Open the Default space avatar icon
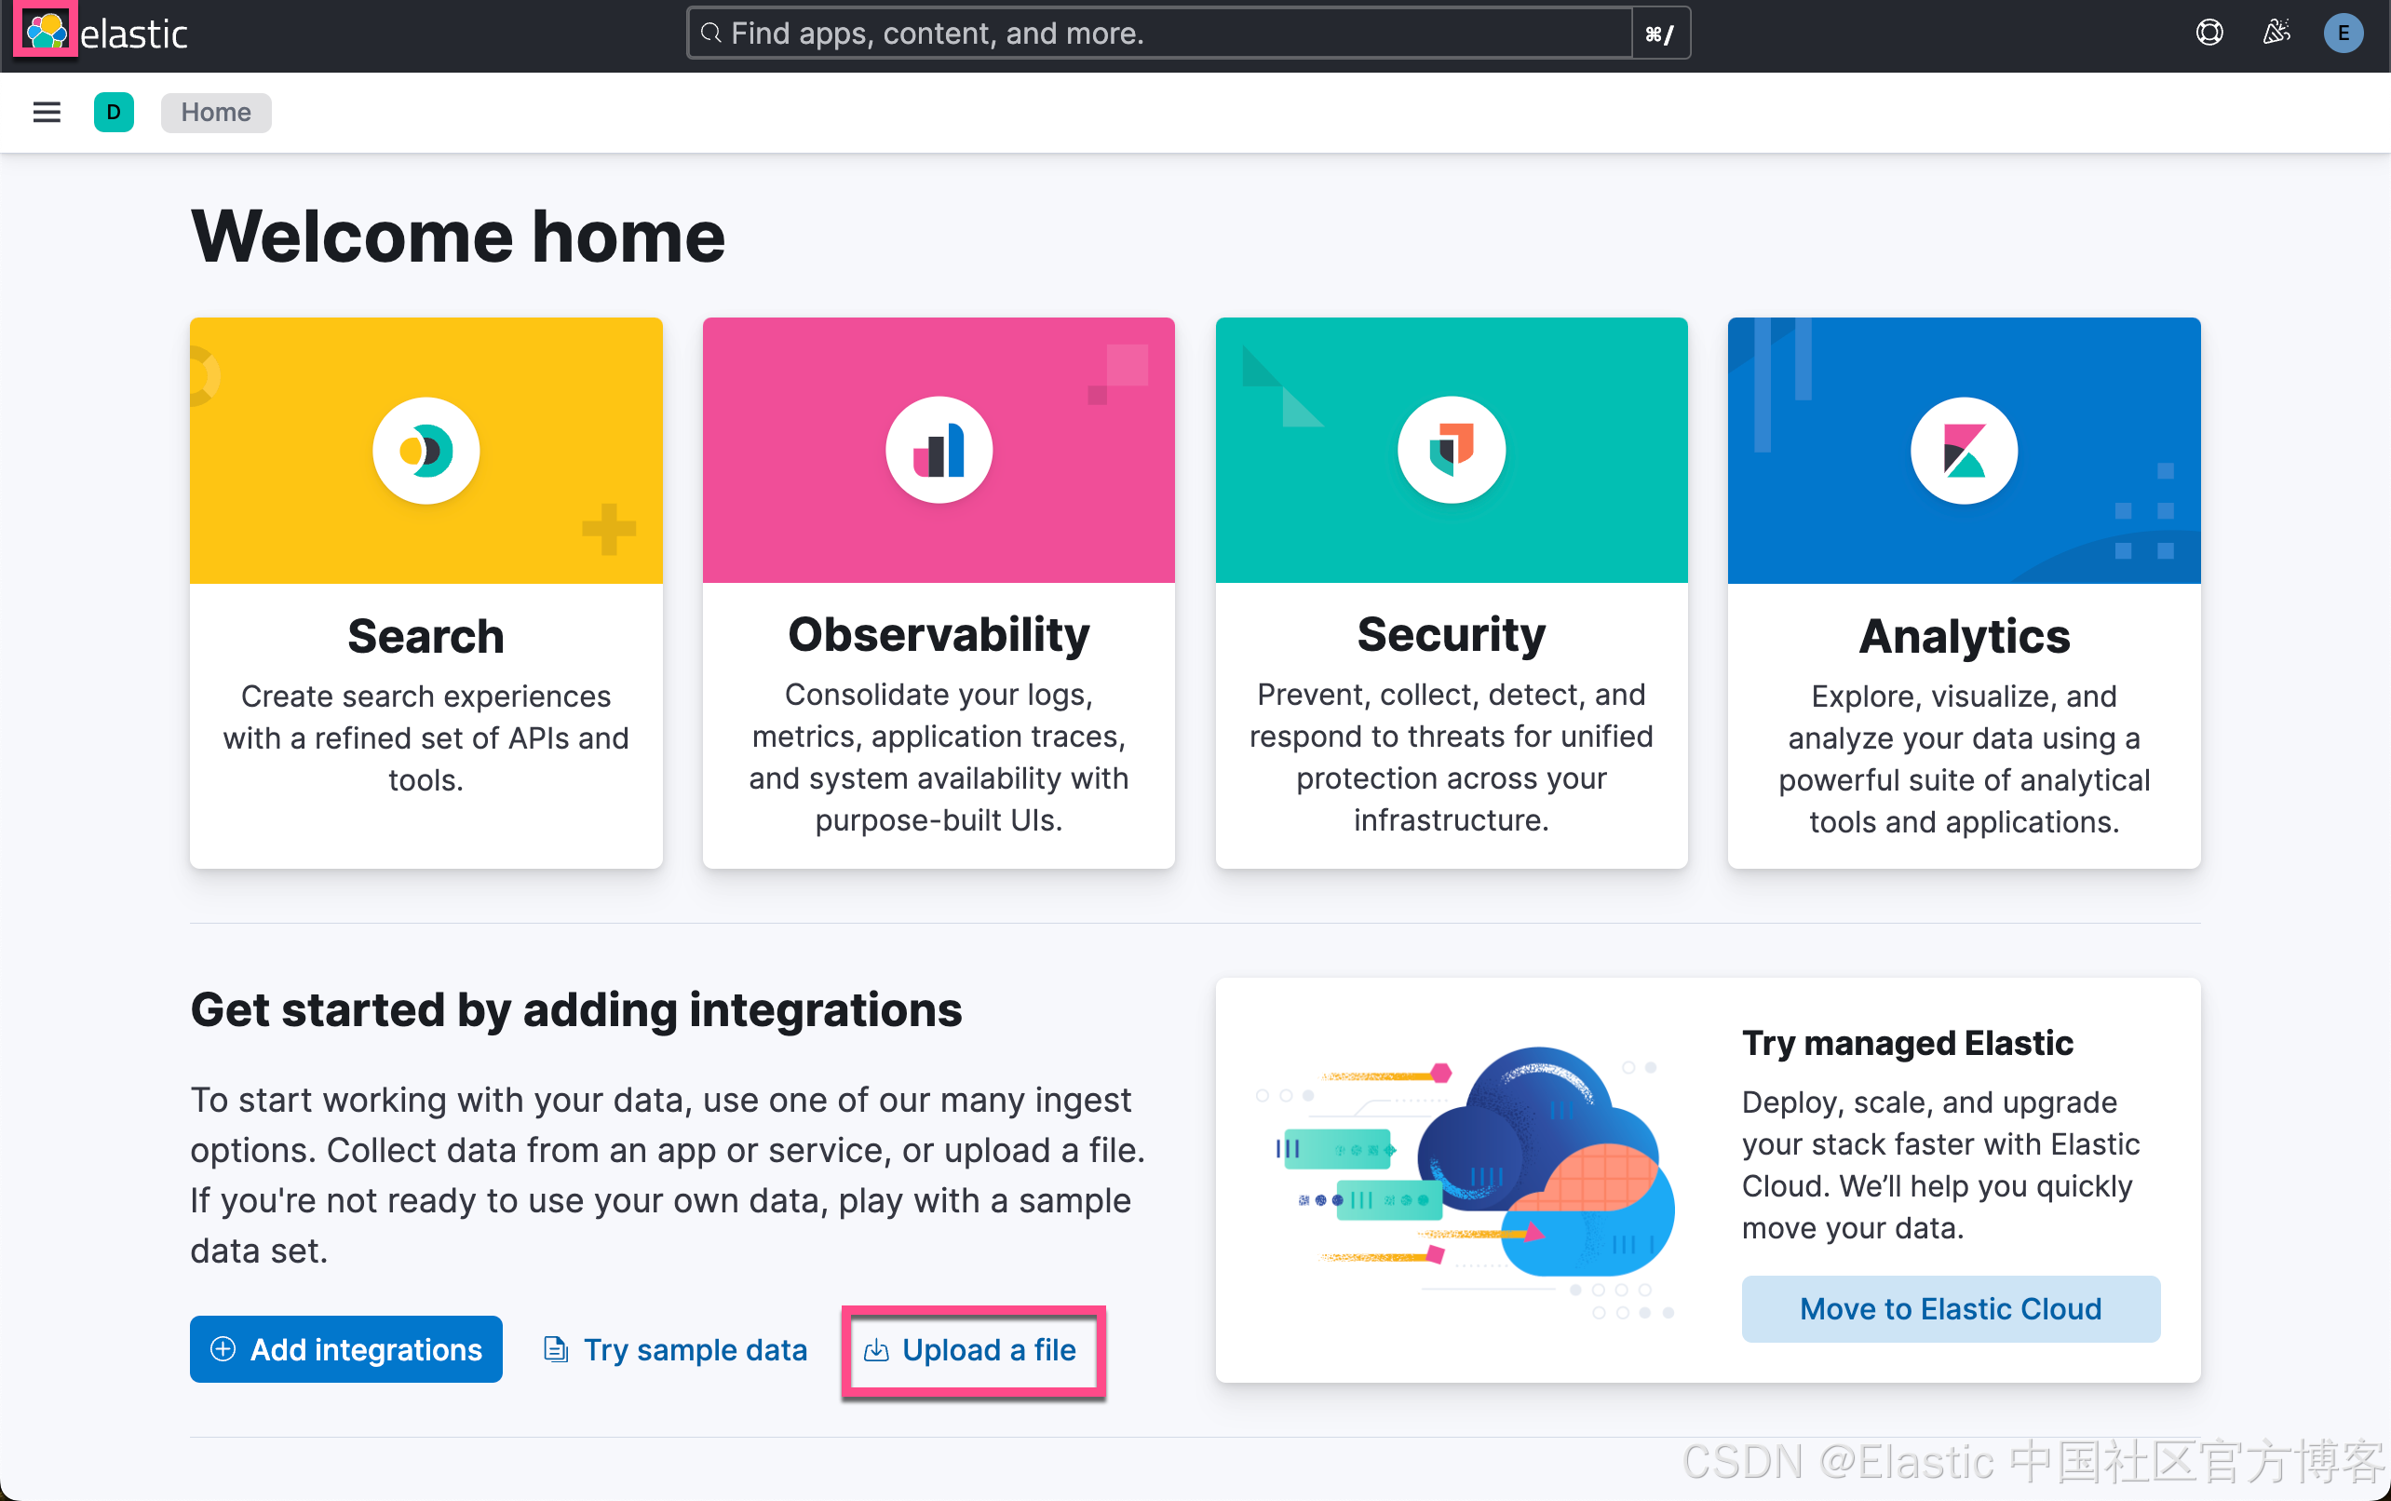 pos(114,111)
